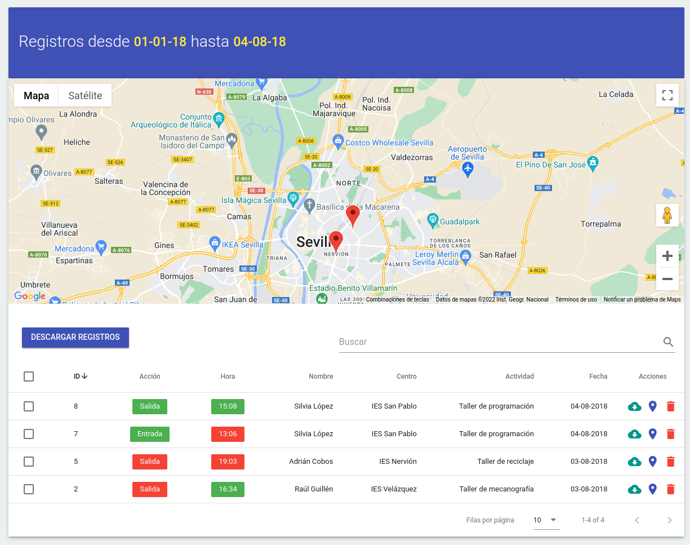Click the search magnifier icon
The image size is (690, 545).
point(669,342)
